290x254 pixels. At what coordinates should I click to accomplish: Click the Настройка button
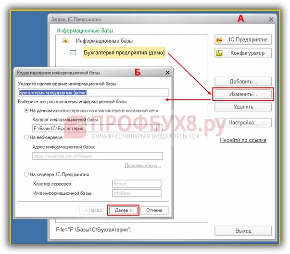click(243, 122)
